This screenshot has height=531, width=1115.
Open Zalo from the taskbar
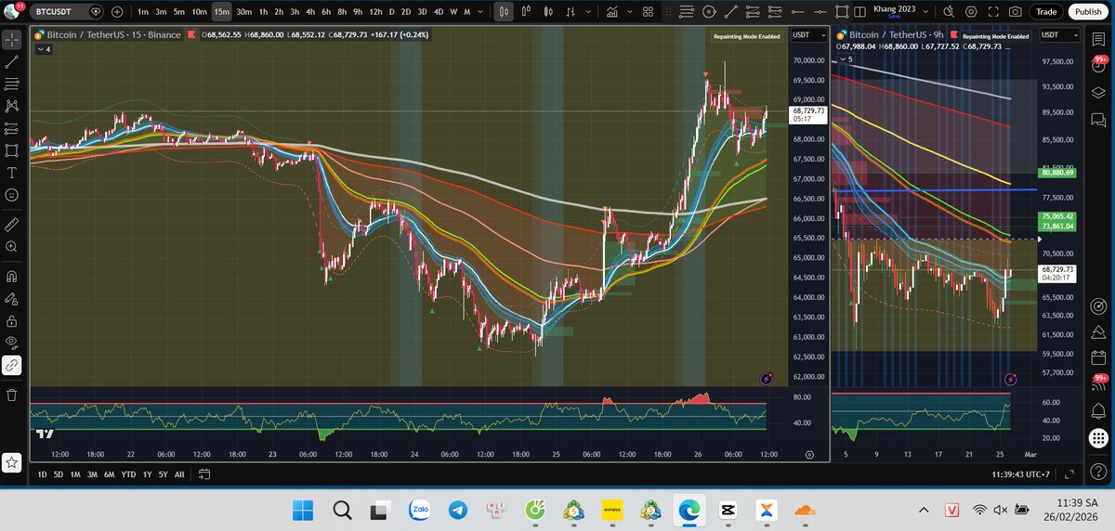pyautogui.click(x=418, y=510)
